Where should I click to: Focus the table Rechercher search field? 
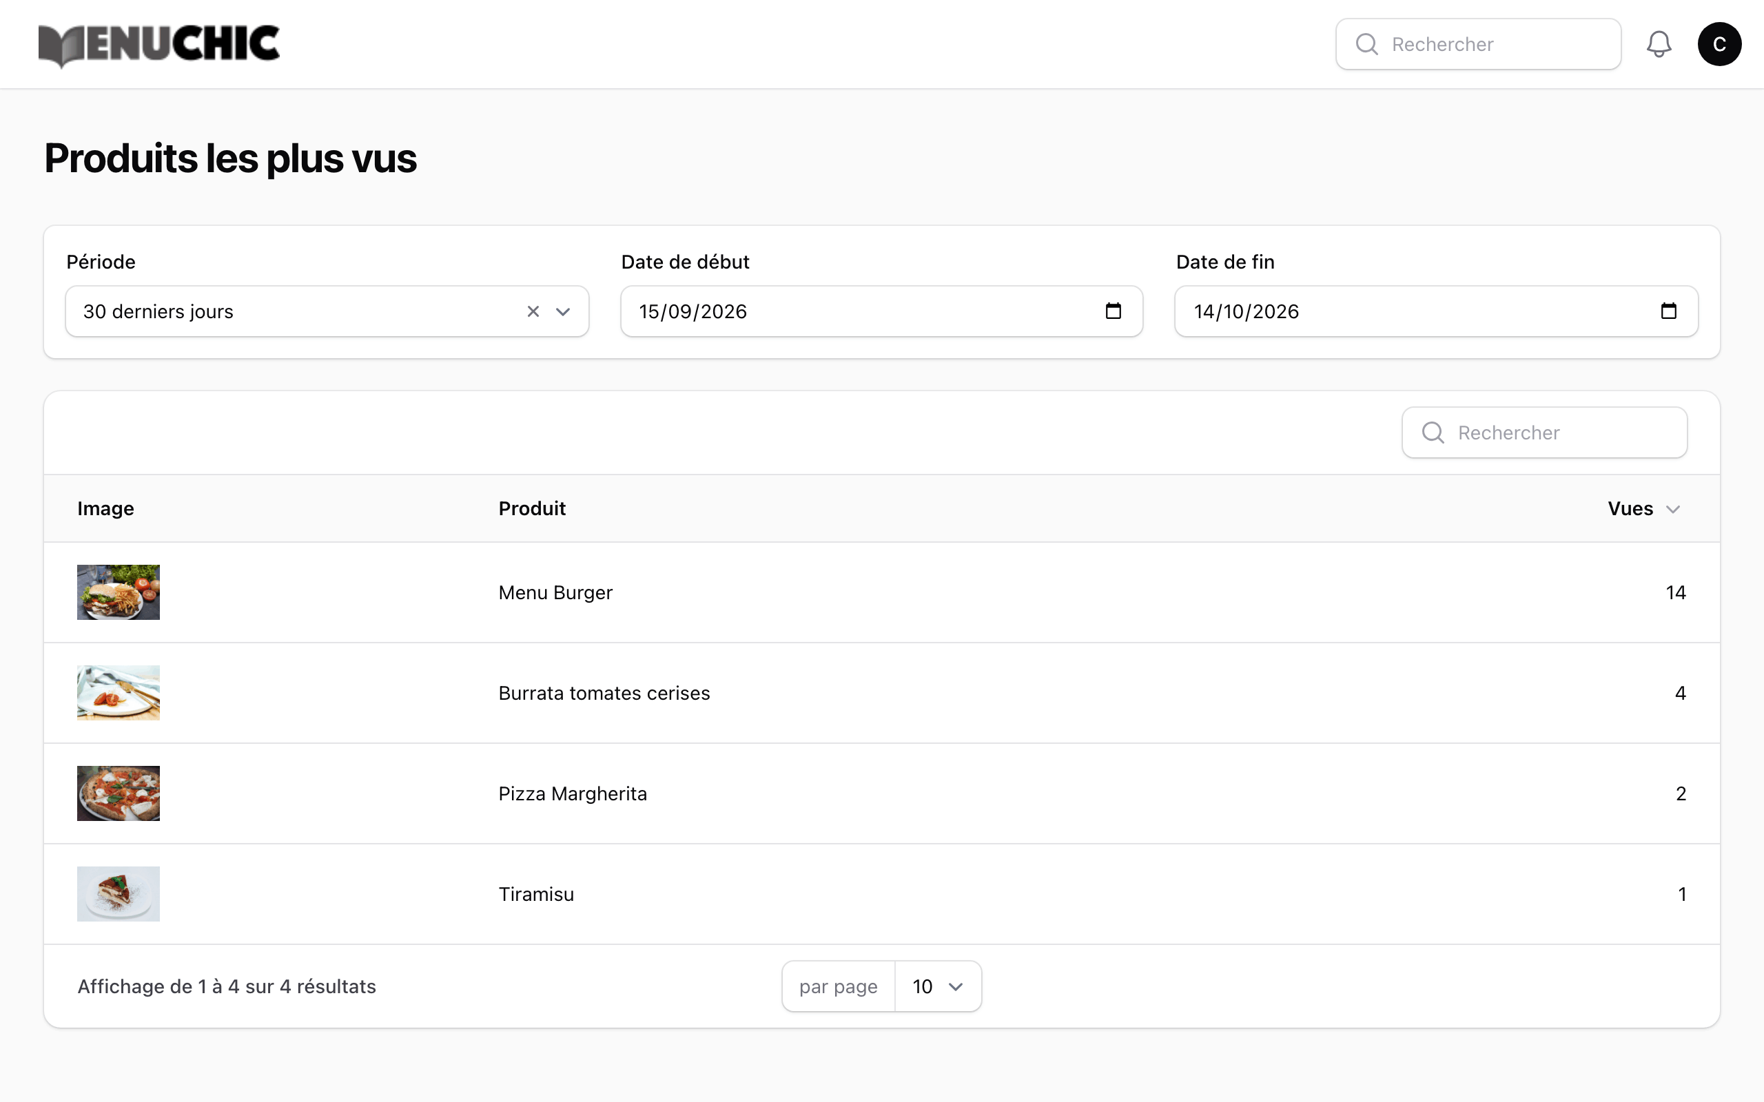1544,433
